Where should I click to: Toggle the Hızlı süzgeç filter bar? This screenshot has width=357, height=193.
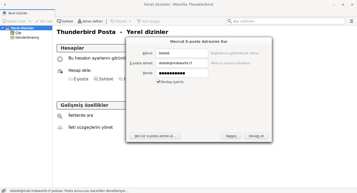[x=148, y=21]
